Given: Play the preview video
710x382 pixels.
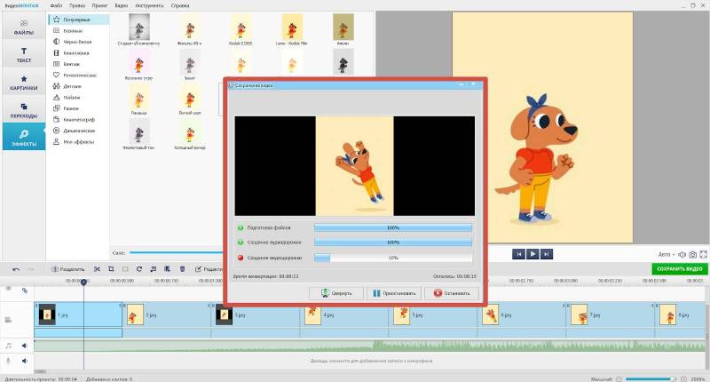Looking at the screenshot, I should point(532,254).
